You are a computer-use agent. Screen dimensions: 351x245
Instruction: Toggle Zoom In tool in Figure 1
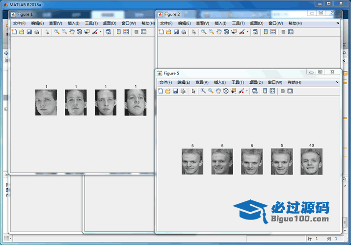(57, 32)
